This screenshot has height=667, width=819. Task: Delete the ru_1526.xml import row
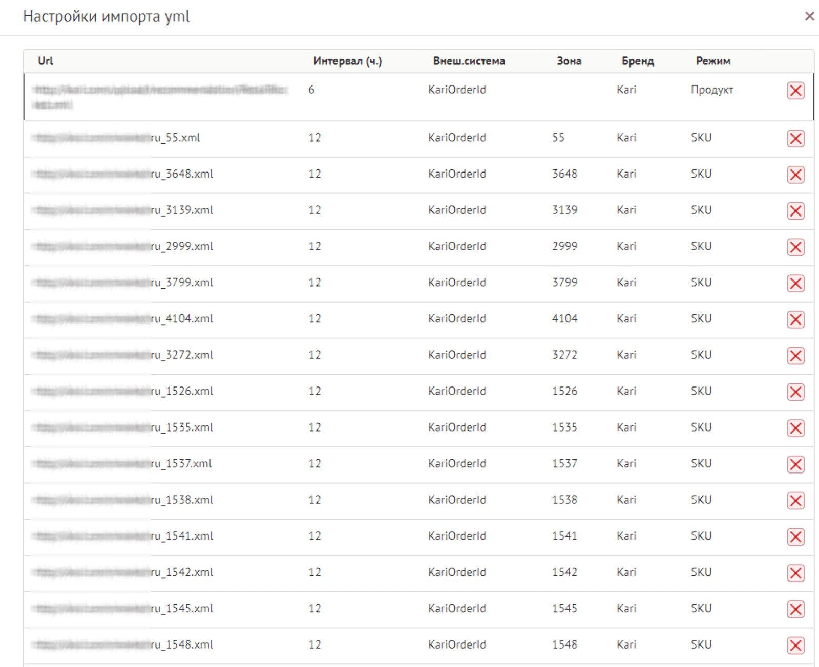pyautogui.click(x=795, y=392)
